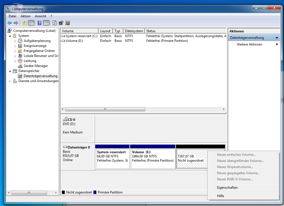Click the System tools icon in tree
The image size is (284, 206).
click(15, 36)
